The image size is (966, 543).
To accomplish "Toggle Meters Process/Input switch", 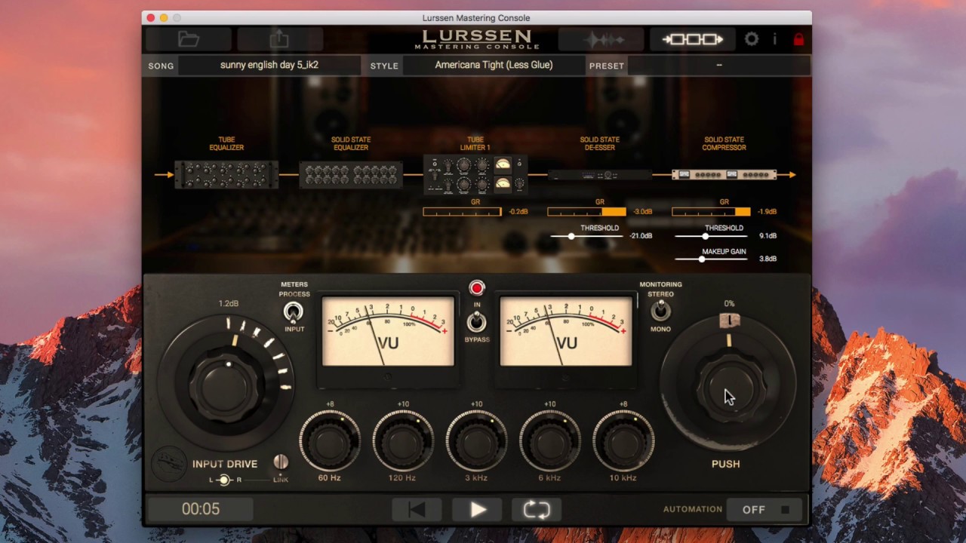I will [x=293, y=311].
